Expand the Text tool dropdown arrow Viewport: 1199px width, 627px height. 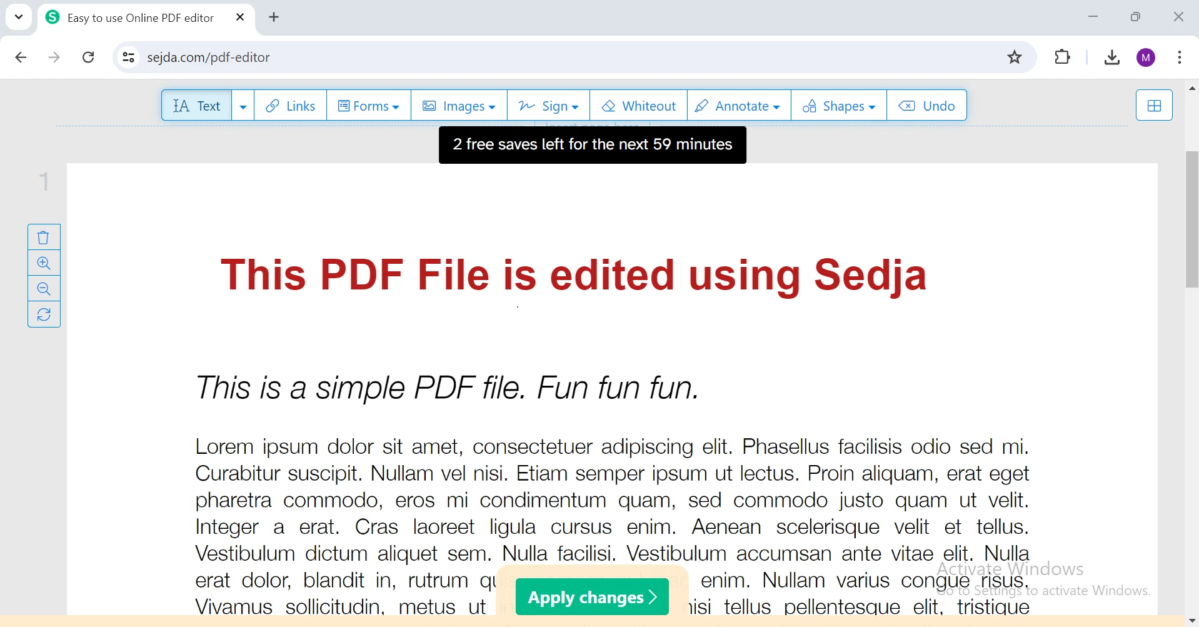[243, 106]
